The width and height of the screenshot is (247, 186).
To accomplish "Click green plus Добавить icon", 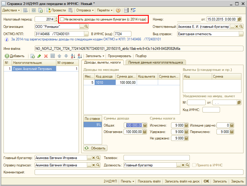I will coord(7,56).
